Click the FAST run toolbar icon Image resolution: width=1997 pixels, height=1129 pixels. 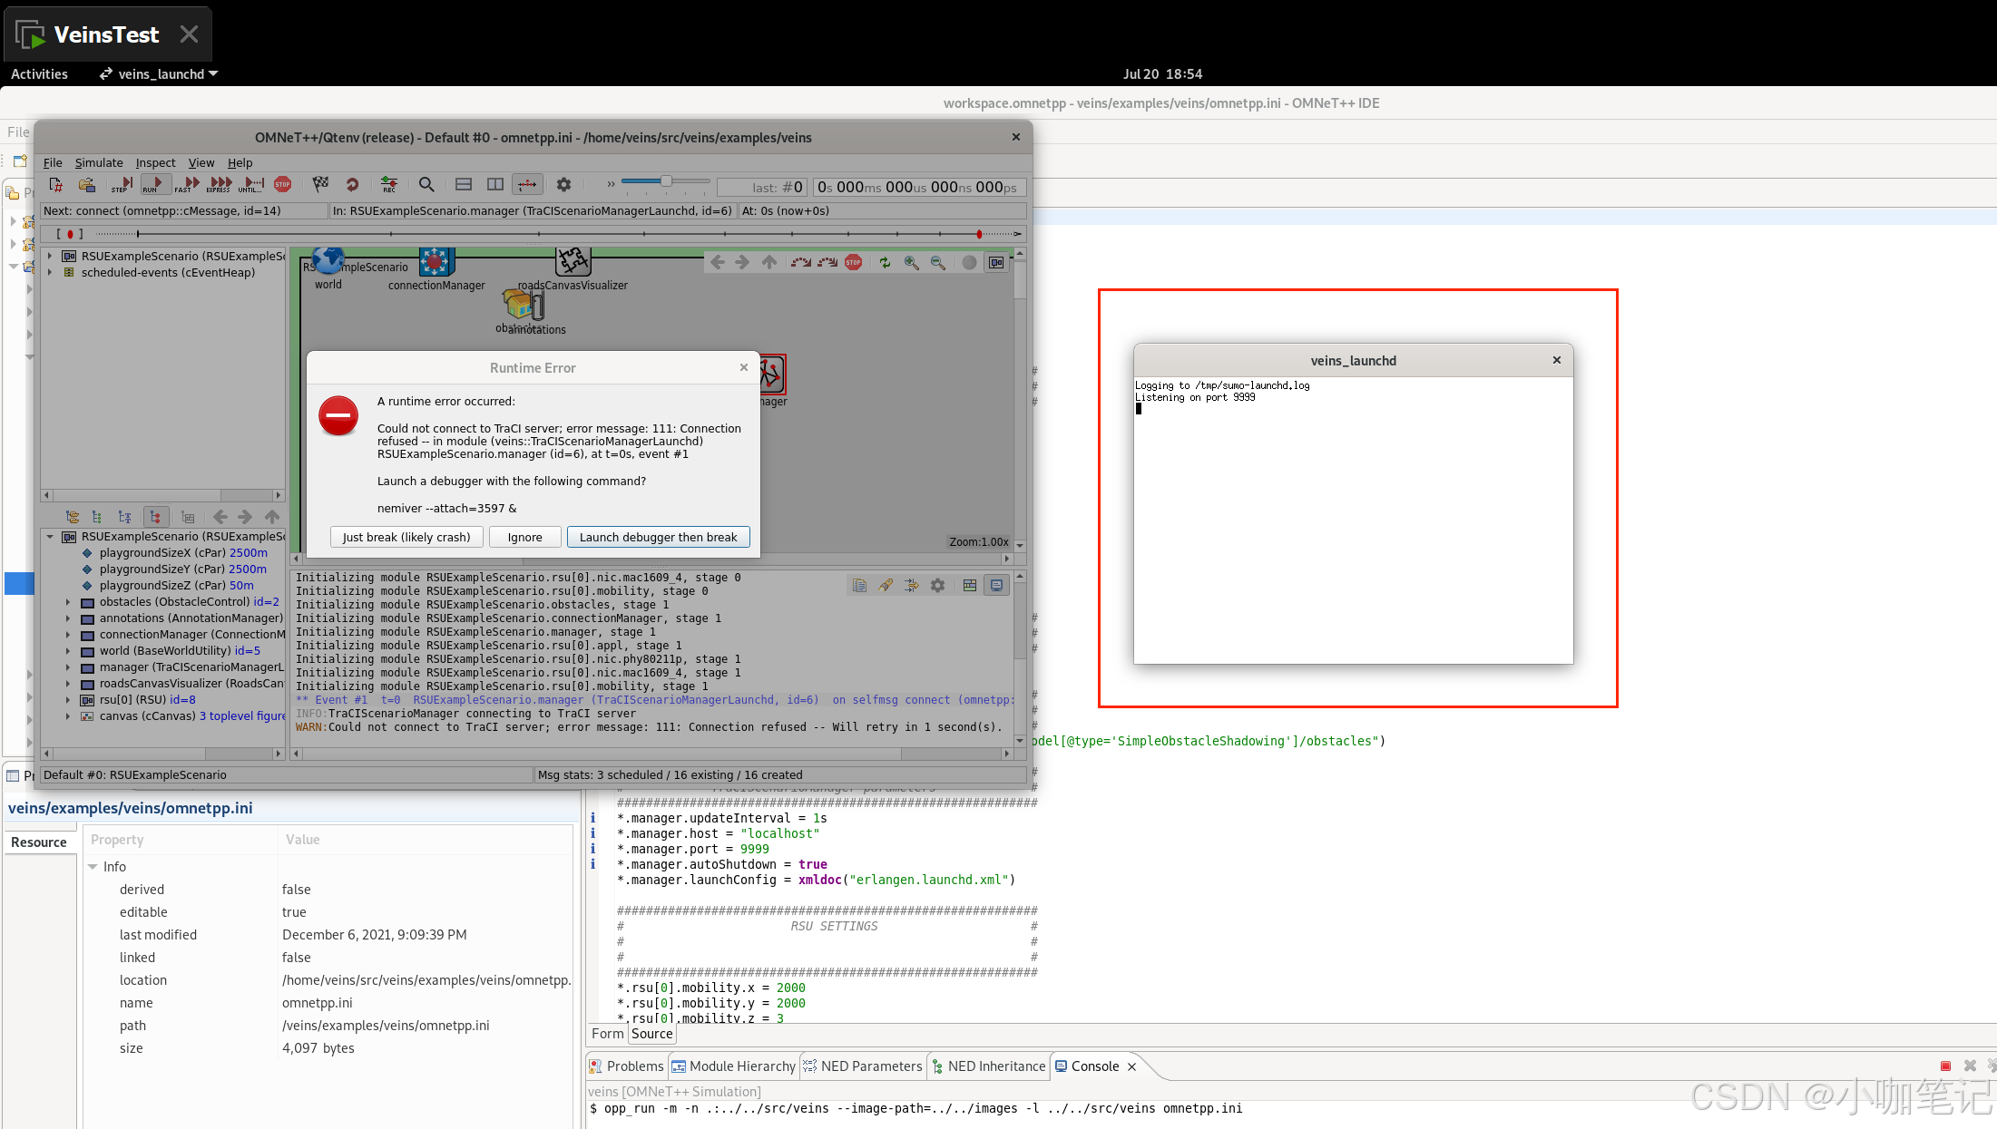(x=187, y=184)
